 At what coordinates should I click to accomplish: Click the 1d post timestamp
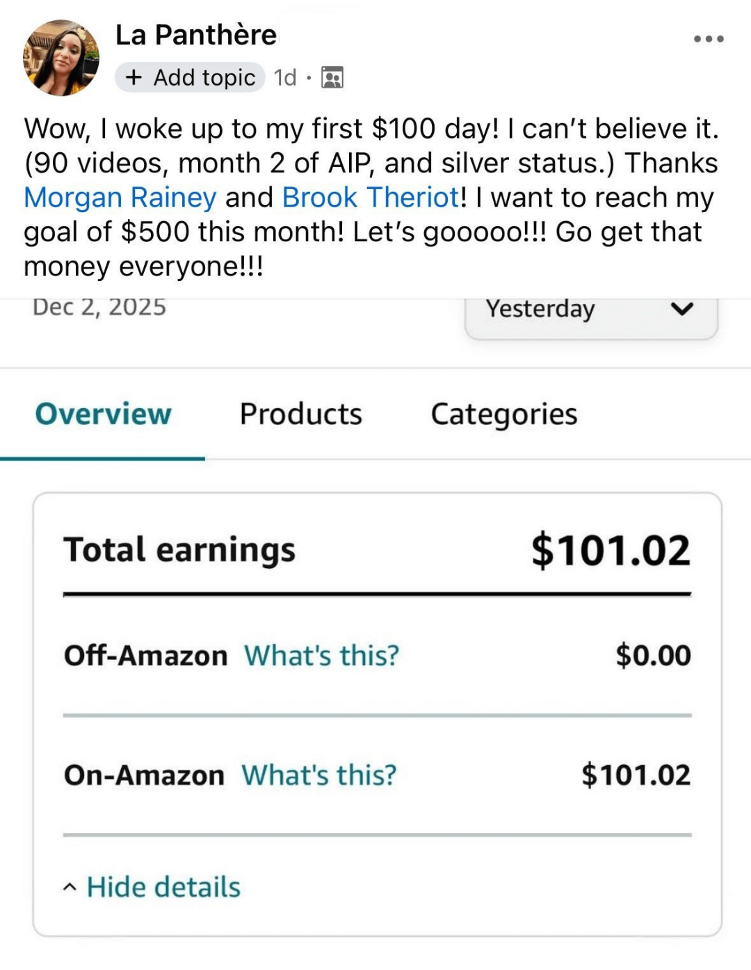click(x=285, y=77)
